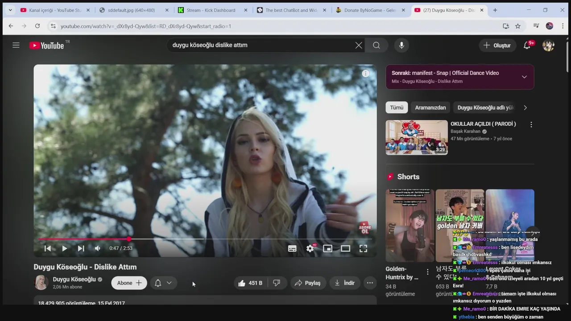This screenshot has height=321, width=571.
Task: Open more actions under the video
Action: [x=370, y=283]
